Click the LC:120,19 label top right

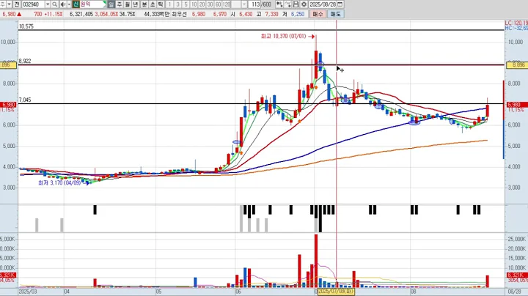[516, 23]
